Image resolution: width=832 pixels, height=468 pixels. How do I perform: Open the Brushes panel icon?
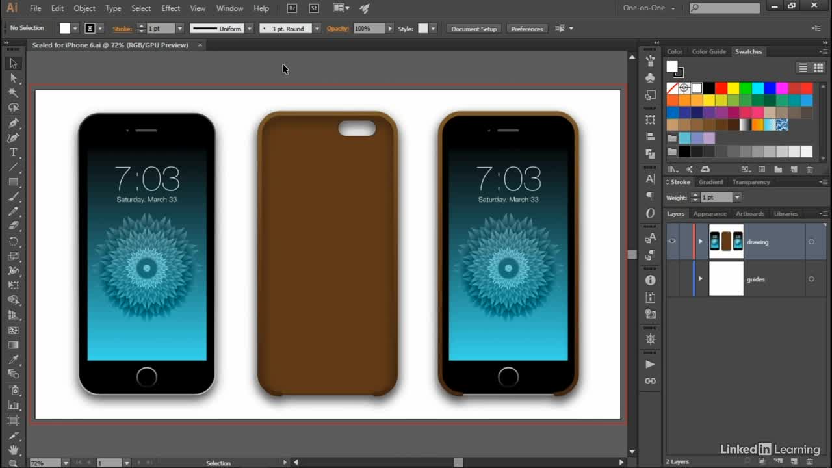point(650,60)
